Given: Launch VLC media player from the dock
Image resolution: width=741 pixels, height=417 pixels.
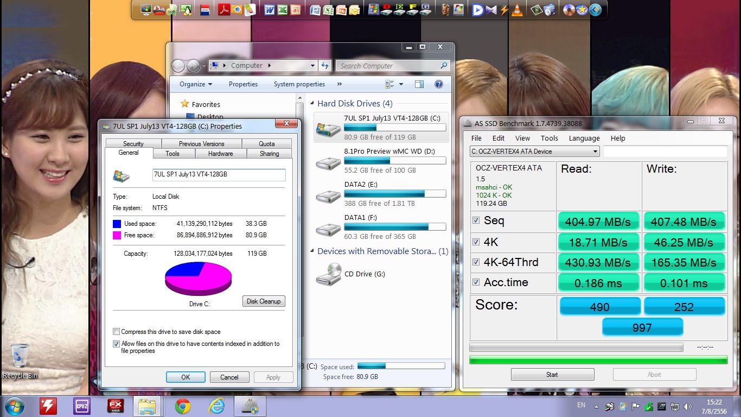Looking at the screenshot, I should 518,9.
